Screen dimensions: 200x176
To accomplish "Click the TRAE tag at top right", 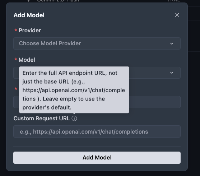I will pos(174,1).
